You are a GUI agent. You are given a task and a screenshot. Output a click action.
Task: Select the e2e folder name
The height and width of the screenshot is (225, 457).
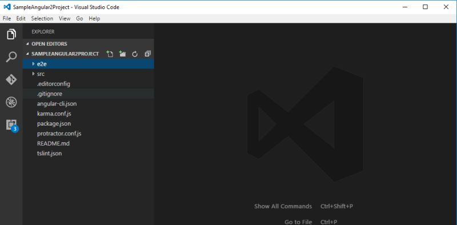pyautogui.click(x=42, y=64)
